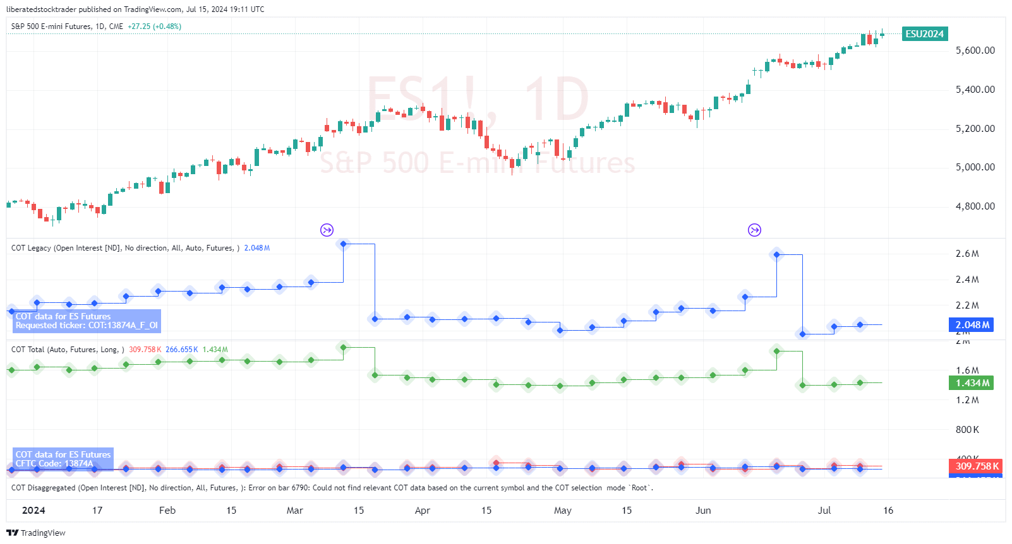Click the 'Requested ticker: COT:13874A_F_OI' info label
Image resolution: width=1012 pixels, height=544 pixels.
click(x=87, y=326)
